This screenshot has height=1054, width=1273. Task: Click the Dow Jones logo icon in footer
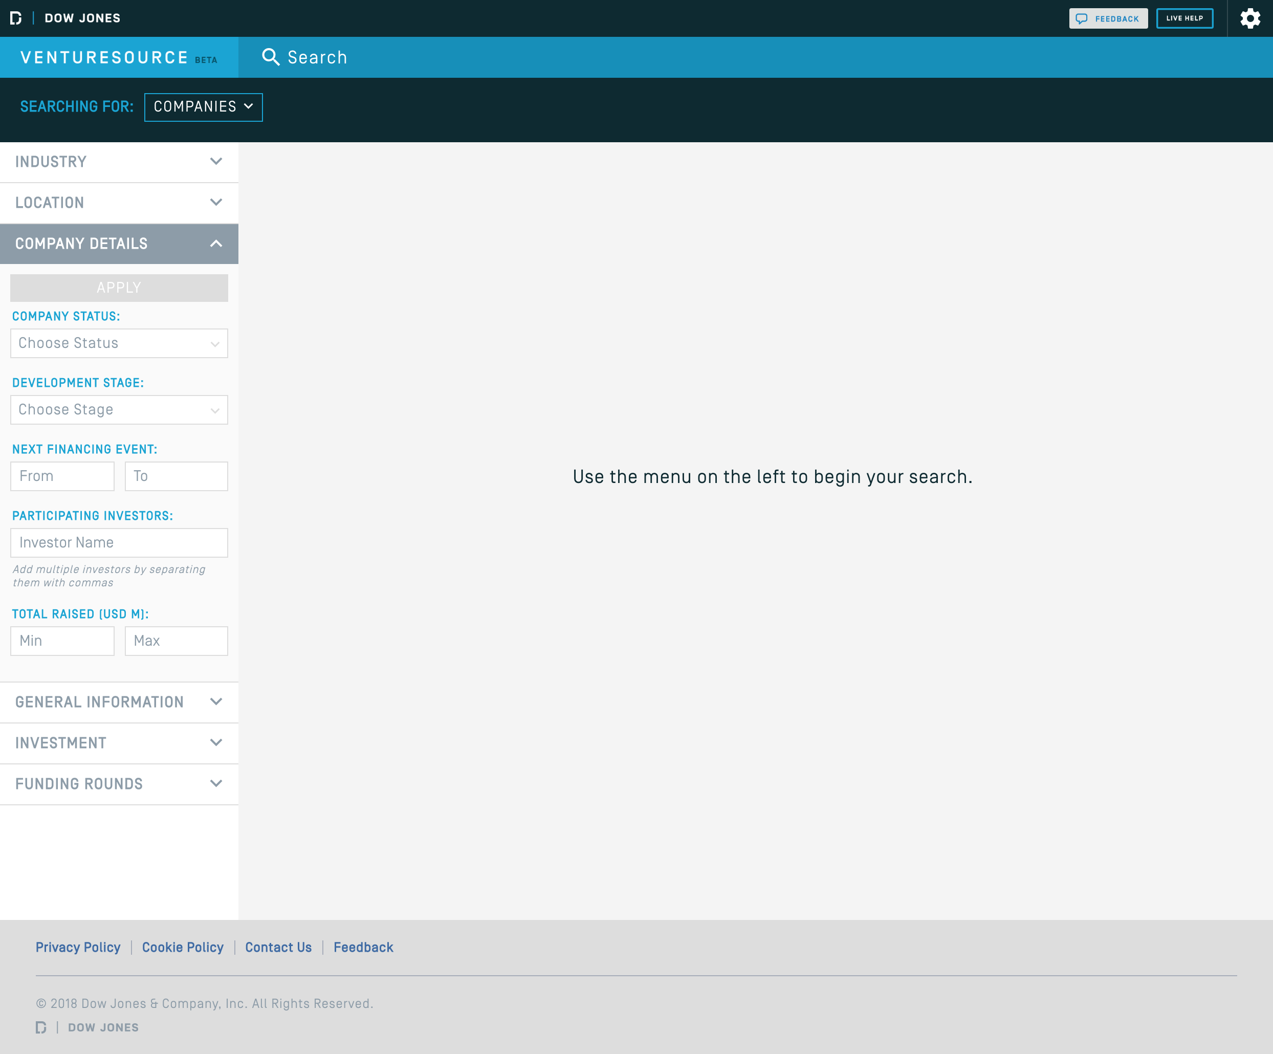pos(41,1027)
